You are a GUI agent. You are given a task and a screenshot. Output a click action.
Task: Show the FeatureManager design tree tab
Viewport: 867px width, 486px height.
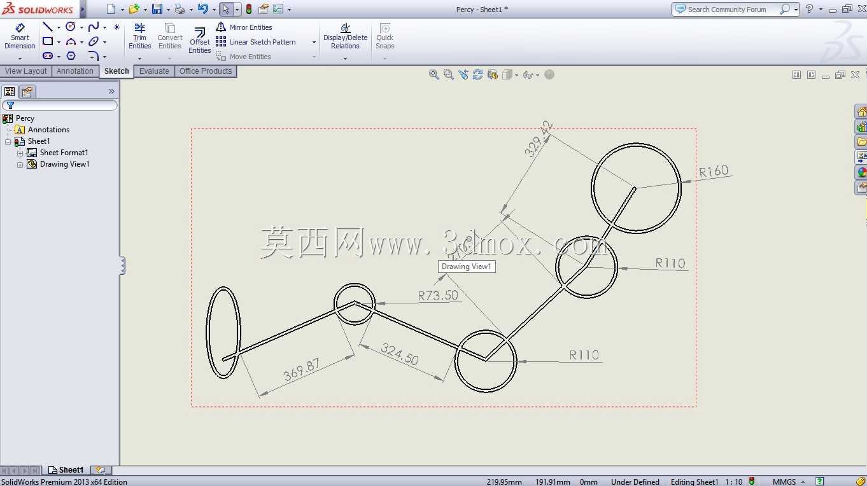tap(10, 92)
